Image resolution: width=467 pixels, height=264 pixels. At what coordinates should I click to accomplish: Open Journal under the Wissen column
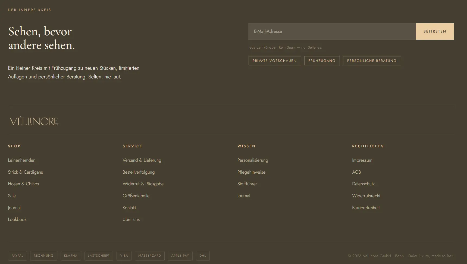click(x=244, y=196)
